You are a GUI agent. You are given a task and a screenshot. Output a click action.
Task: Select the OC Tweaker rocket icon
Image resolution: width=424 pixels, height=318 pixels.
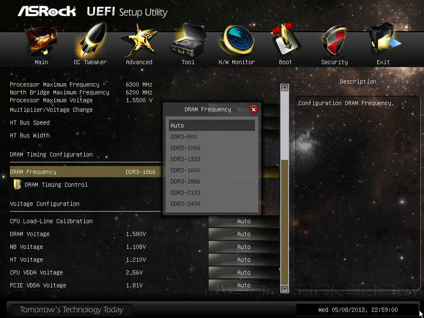pos(91,41)
